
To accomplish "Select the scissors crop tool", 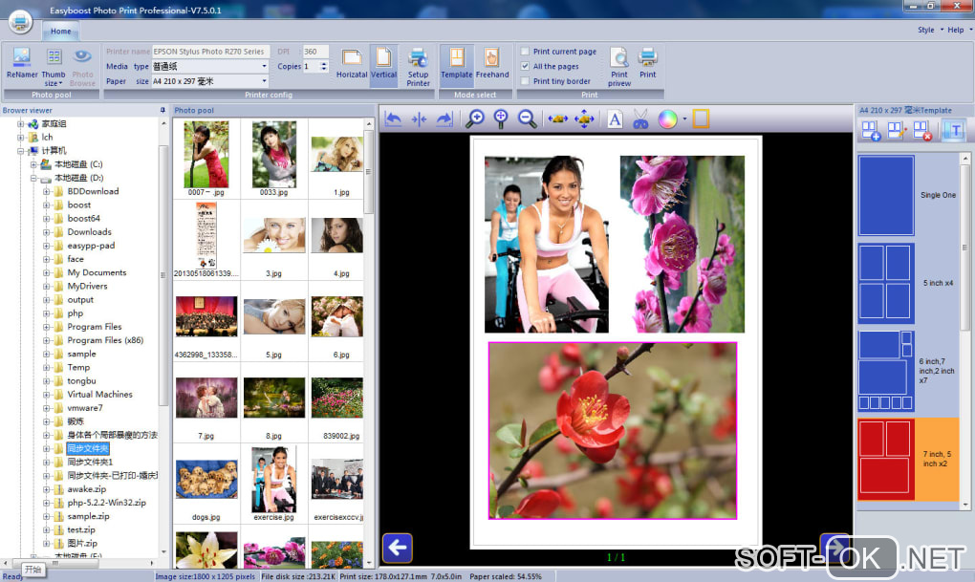I will coord(640,119).
